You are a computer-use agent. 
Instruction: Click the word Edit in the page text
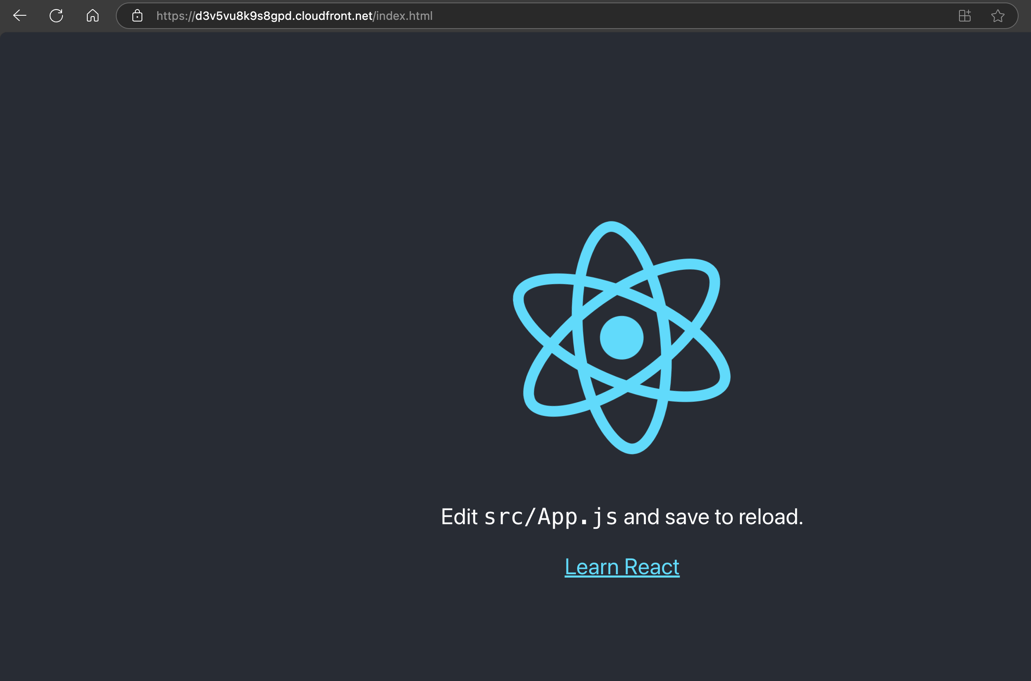point(459,517)
